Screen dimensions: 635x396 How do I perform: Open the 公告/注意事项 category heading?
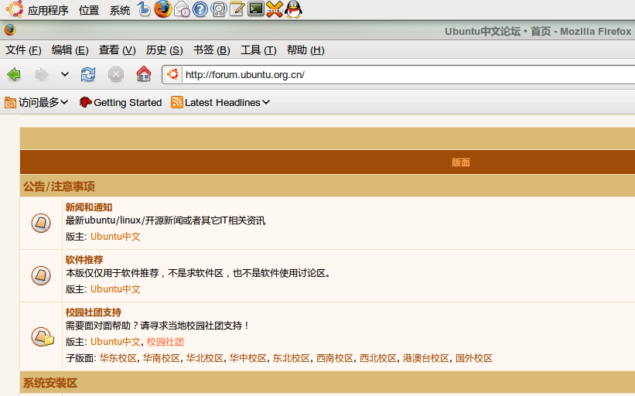click(x=59, y=186)
